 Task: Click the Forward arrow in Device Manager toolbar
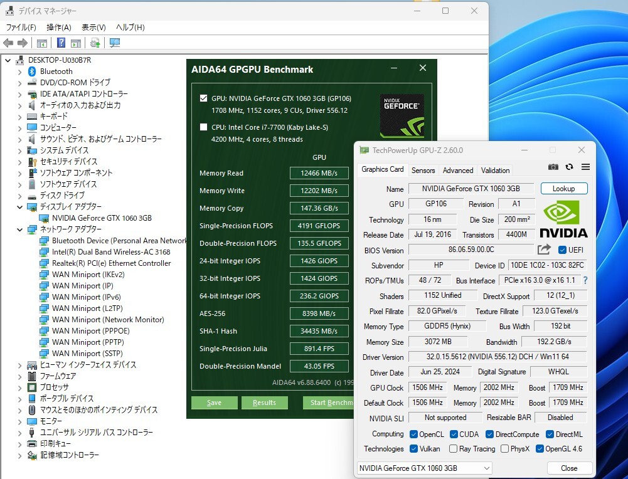23,43
